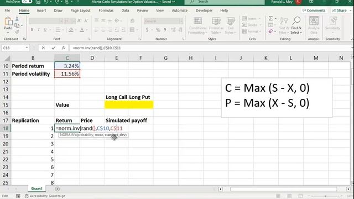Open the Clipboard dialog launcher
This screenshot has width=354, height=199.
[x=24, y=39]
